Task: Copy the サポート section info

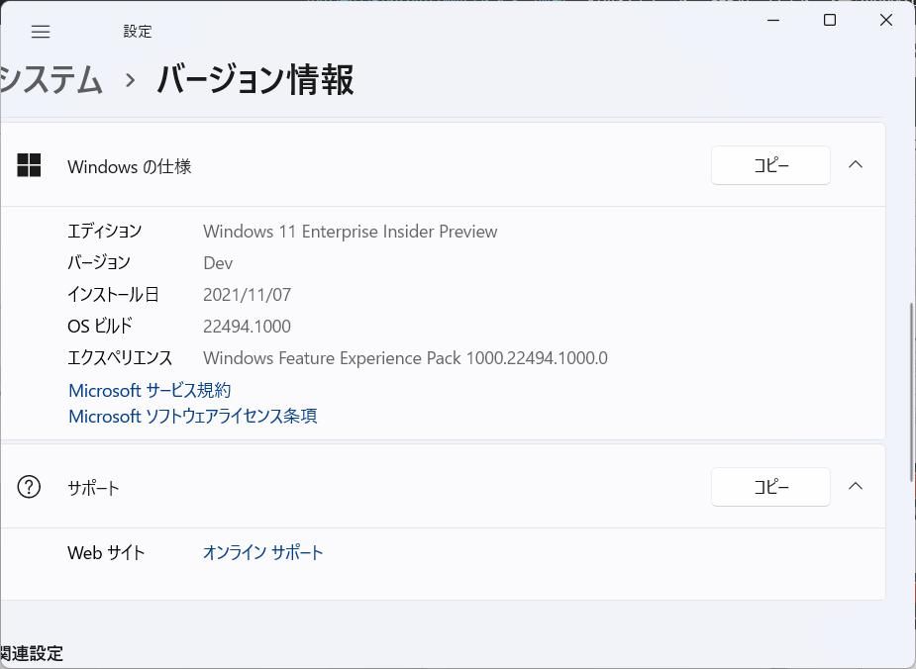Action: (770, 487)
